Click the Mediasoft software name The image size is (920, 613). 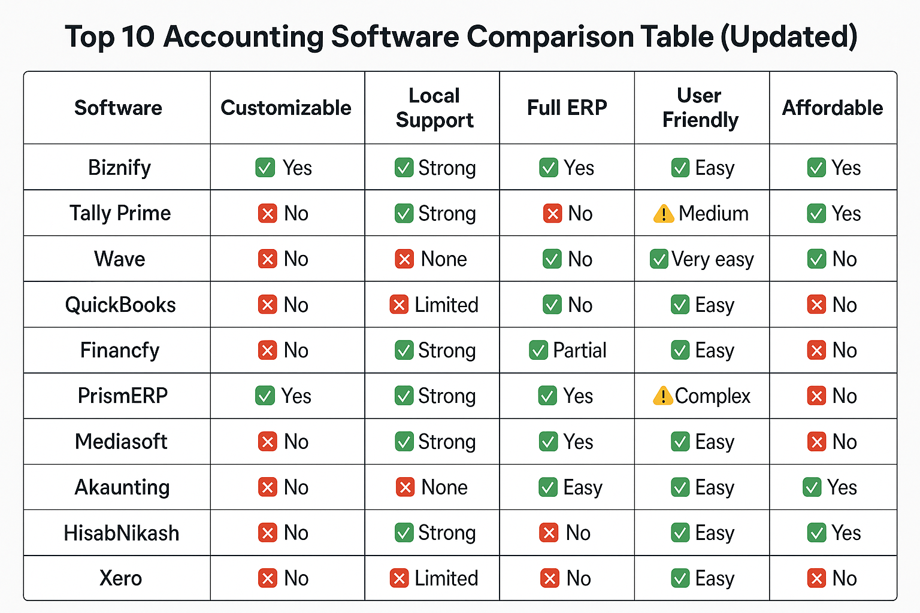click(121, 442)
